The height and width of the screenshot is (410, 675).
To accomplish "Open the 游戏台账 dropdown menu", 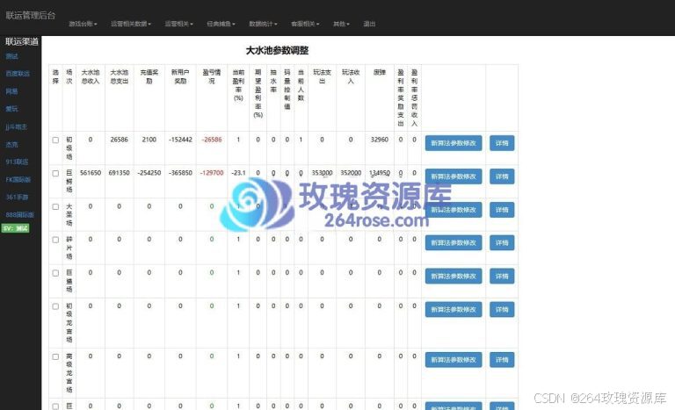I will pos(83,24).
